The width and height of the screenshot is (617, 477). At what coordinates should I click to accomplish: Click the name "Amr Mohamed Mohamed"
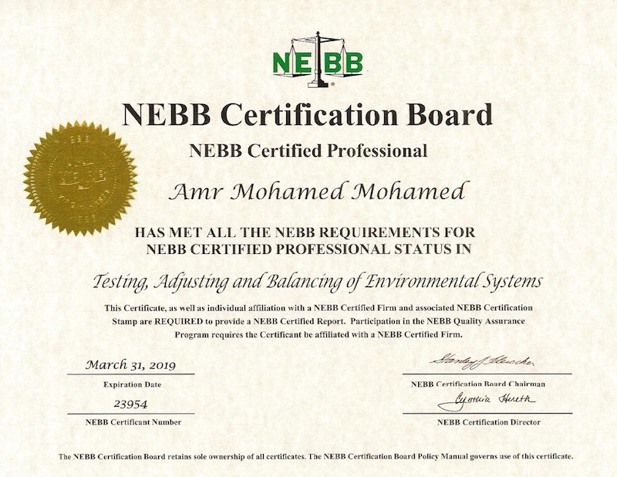pos(319,191)
